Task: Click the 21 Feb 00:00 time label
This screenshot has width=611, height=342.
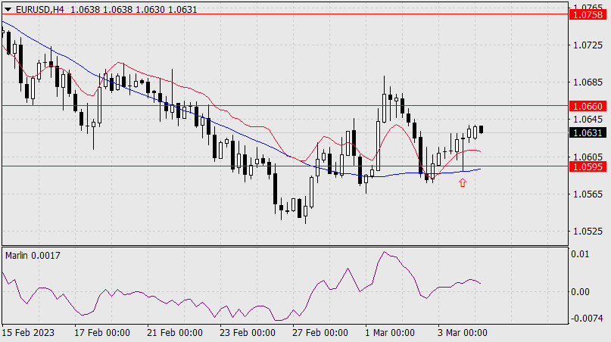Action: pyautogui.click(x=175, y=333)
